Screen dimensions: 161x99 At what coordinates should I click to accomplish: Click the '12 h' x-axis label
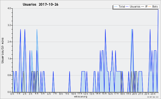coord(86,94)
